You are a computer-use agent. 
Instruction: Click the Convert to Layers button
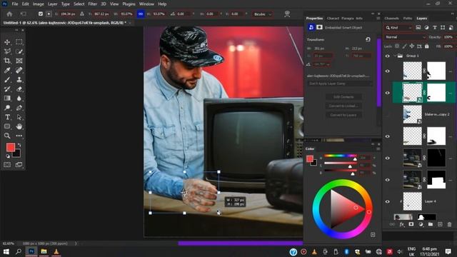pos(343,115)
